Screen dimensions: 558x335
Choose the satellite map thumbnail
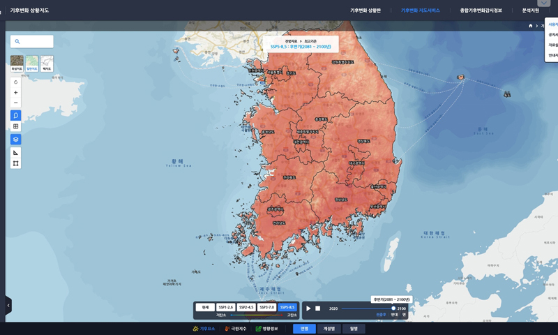(x=17, y=64)
